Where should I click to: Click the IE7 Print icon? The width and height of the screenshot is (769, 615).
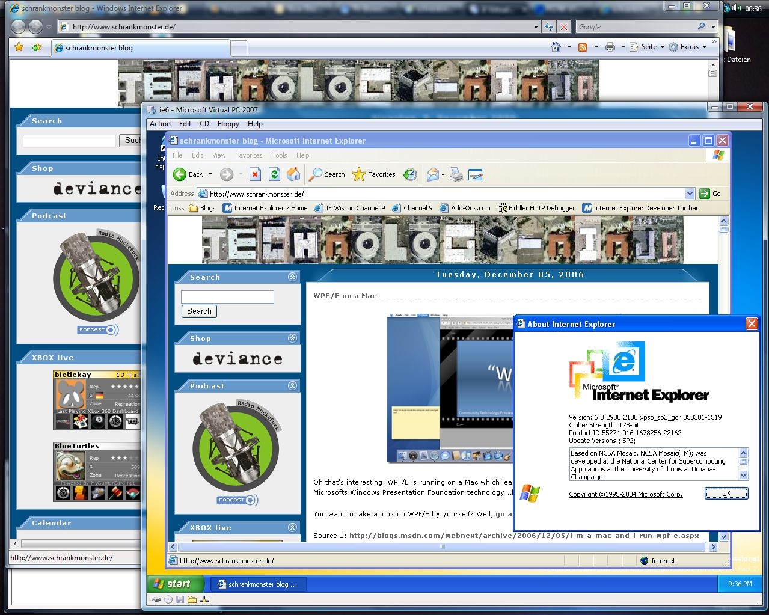[x=610, y=47]
